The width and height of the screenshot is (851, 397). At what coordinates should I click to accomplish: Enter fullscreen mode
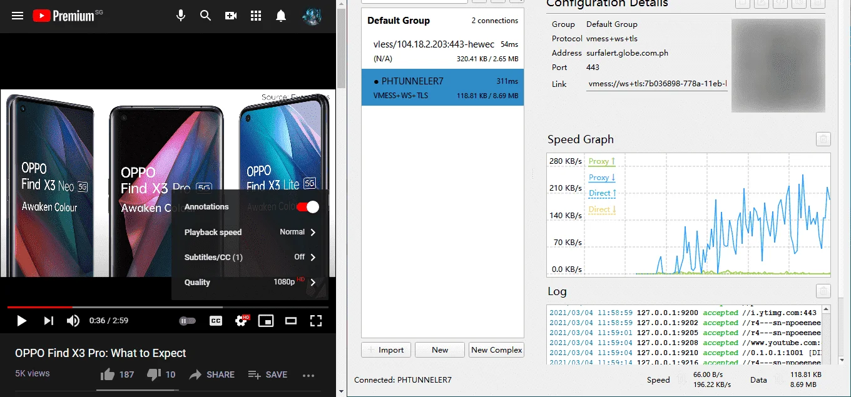point(316,321)
